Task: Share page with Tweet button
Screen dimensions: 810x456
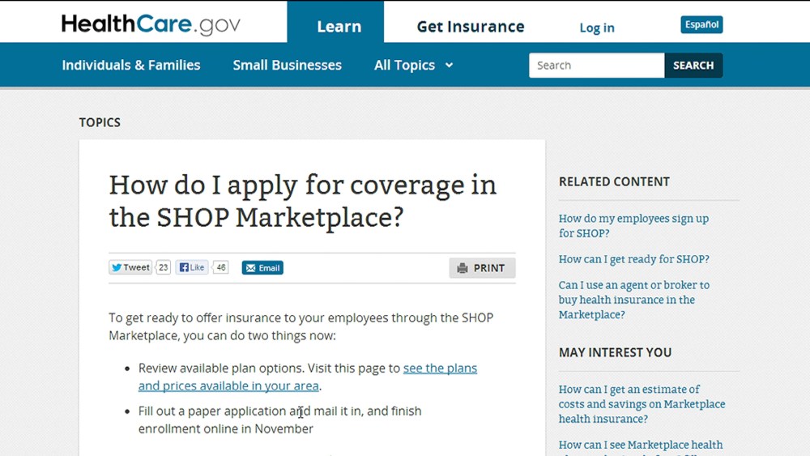Action: click(x=130, y=267)
